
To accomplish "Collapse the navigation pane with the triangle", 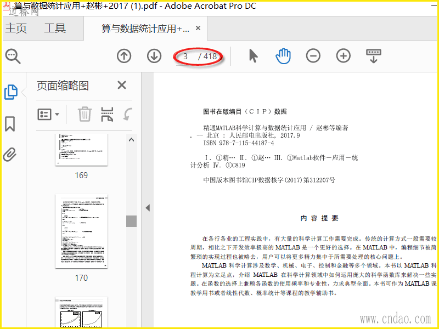I will (148, 208).
